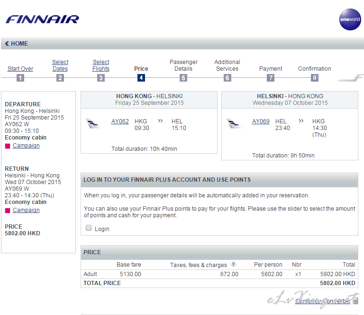Click the step 1 number box

click(x=20, y=78)
